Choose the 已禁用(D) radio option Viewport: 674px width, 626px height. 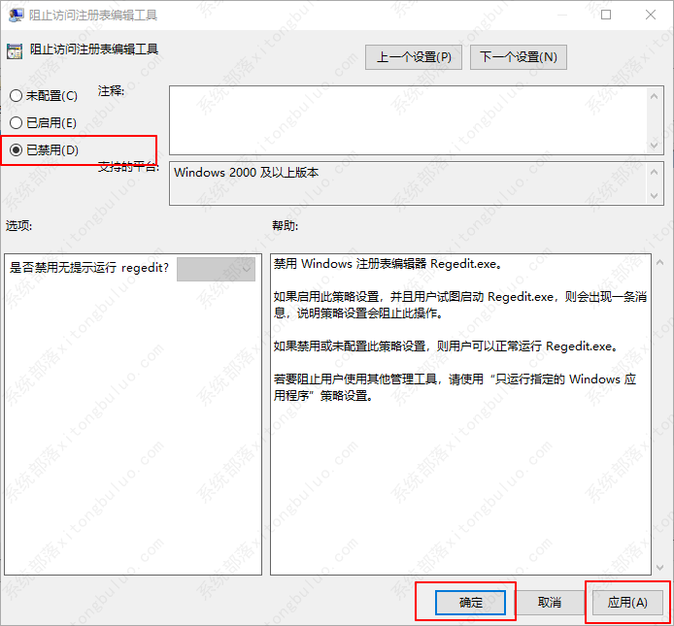[x=16, y=149]
